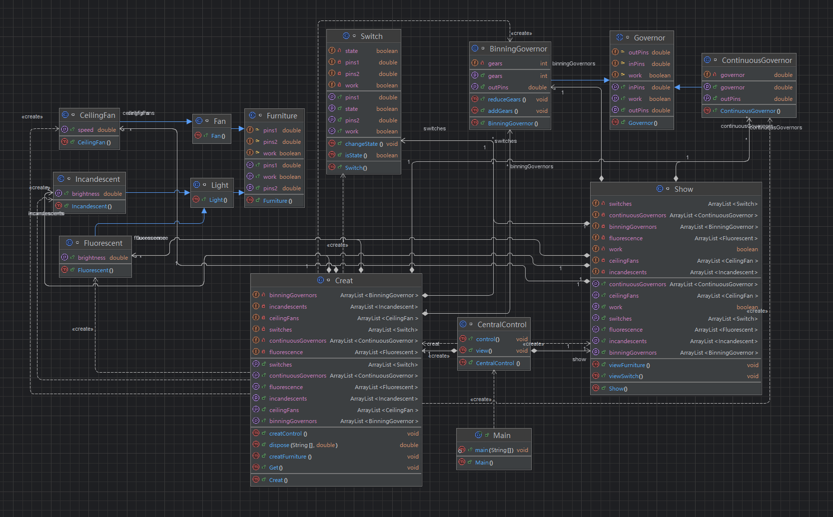
Task: Click the 'show' association label near CentralControl
Action: [579, 359]
